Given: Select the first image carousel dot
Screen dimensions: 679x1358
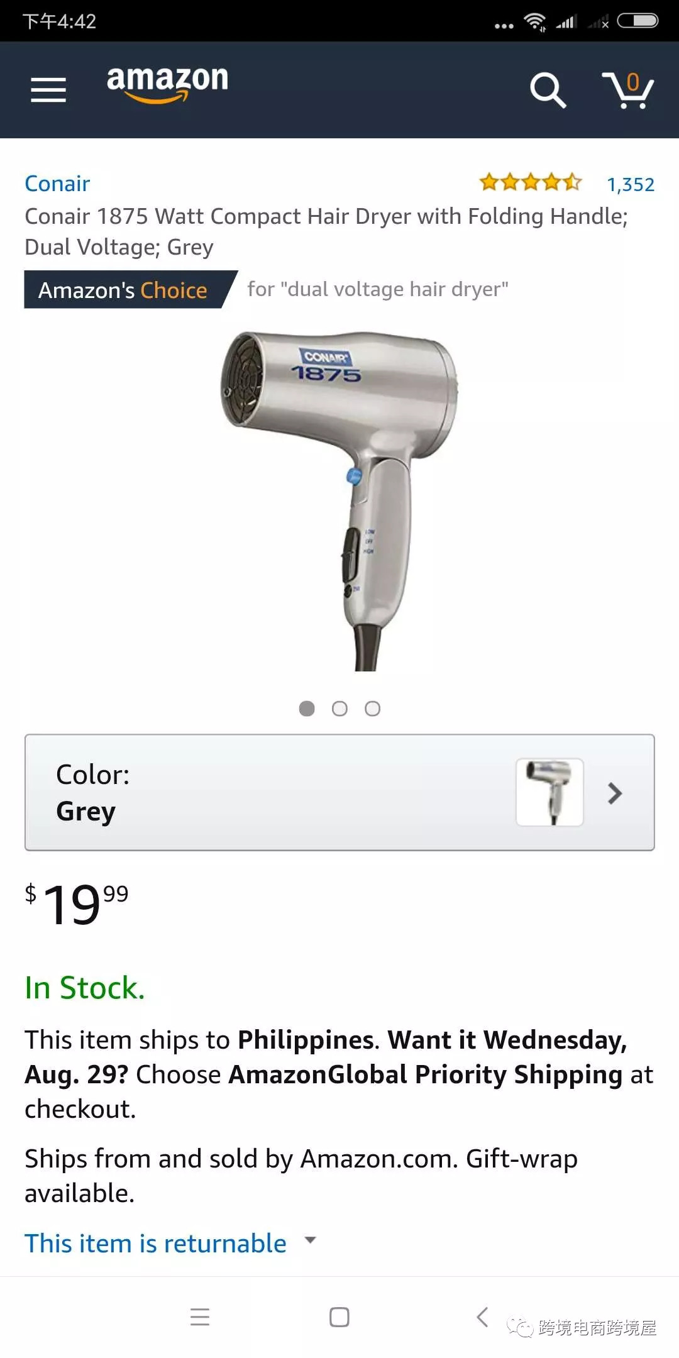Looking at the screenshot, I should tap(307, 709).
